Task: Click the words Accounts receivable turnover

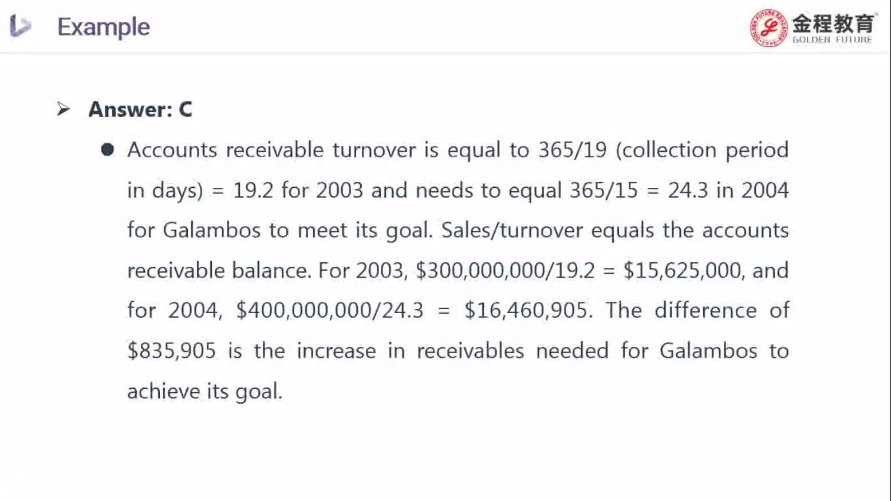Action: coord(271,150)
